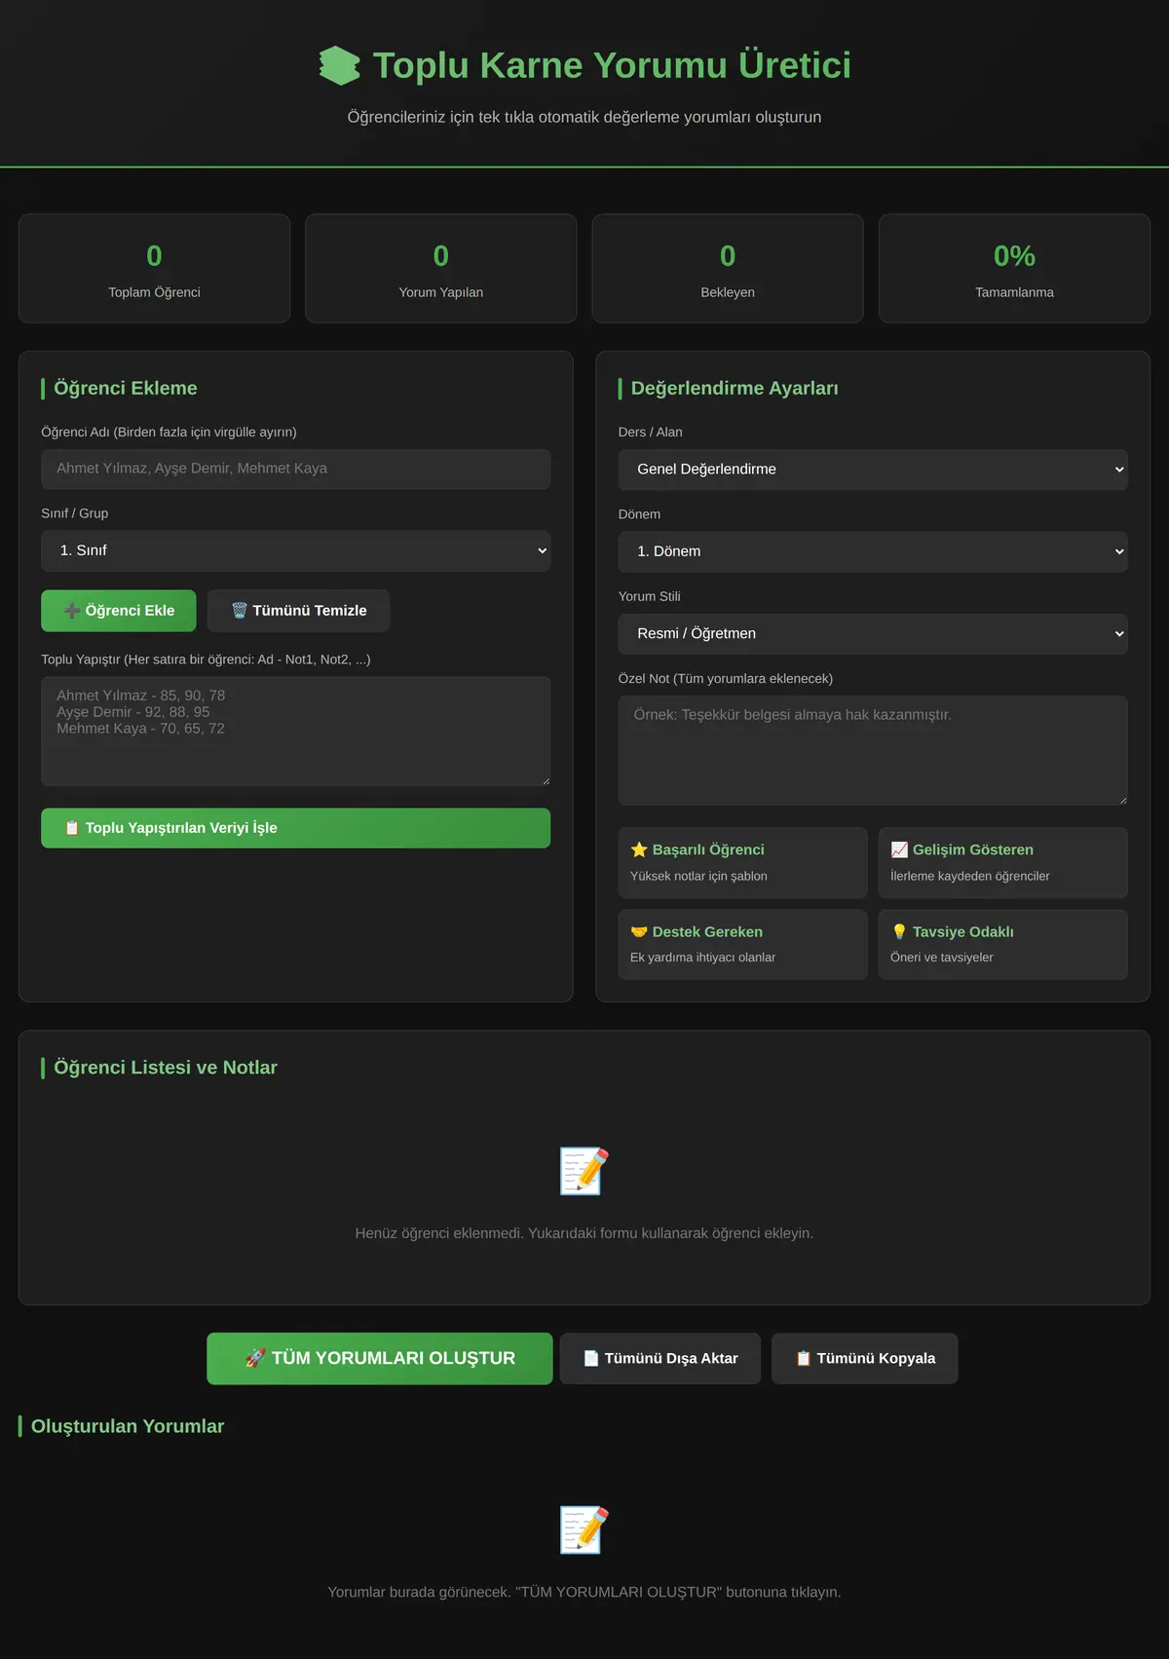Choose the Gelişim Gösteren template card
Viewport: 1169px width, 1659px height.
(x=1003, y=862)
